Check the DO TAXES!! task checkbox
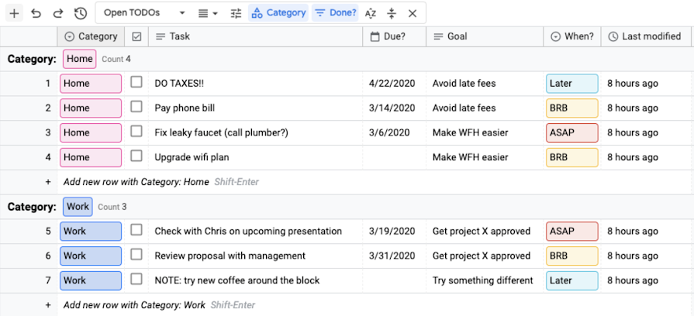Screen dimensions: 694x316 tap(136, 82)
